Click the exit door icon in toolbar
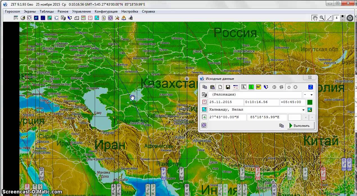357x196 pixels. [131, 18]
